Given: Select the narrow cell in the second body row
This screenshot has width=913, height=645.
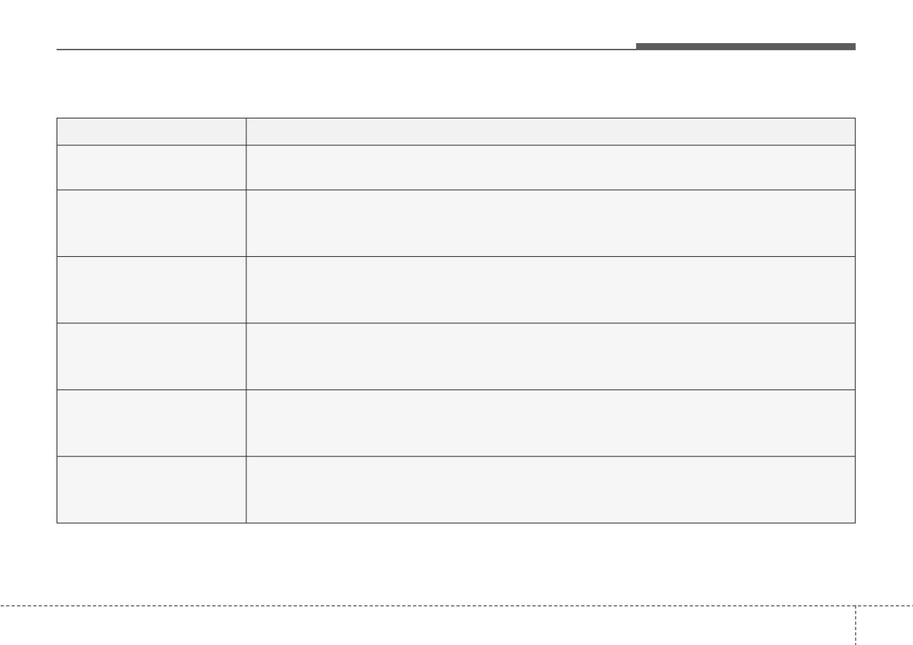Looking at the screenshot, I should tap(152, 223).
